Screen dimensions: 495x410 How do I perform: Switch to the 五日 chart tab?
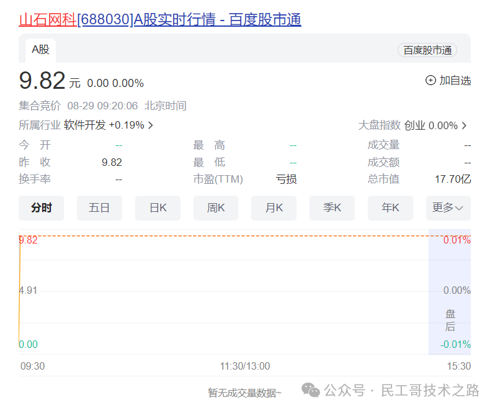pos(99,208)
